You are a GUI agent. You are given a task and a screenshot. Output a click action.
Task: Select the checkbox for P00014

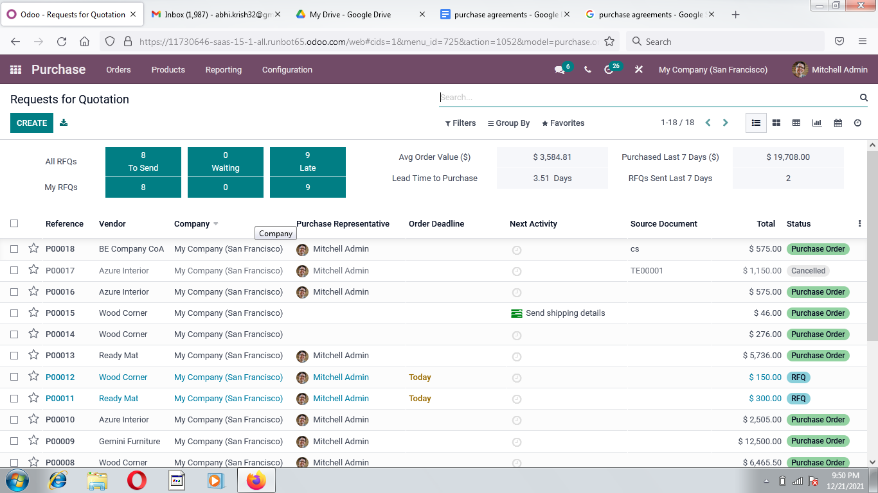tap(14, 334)
